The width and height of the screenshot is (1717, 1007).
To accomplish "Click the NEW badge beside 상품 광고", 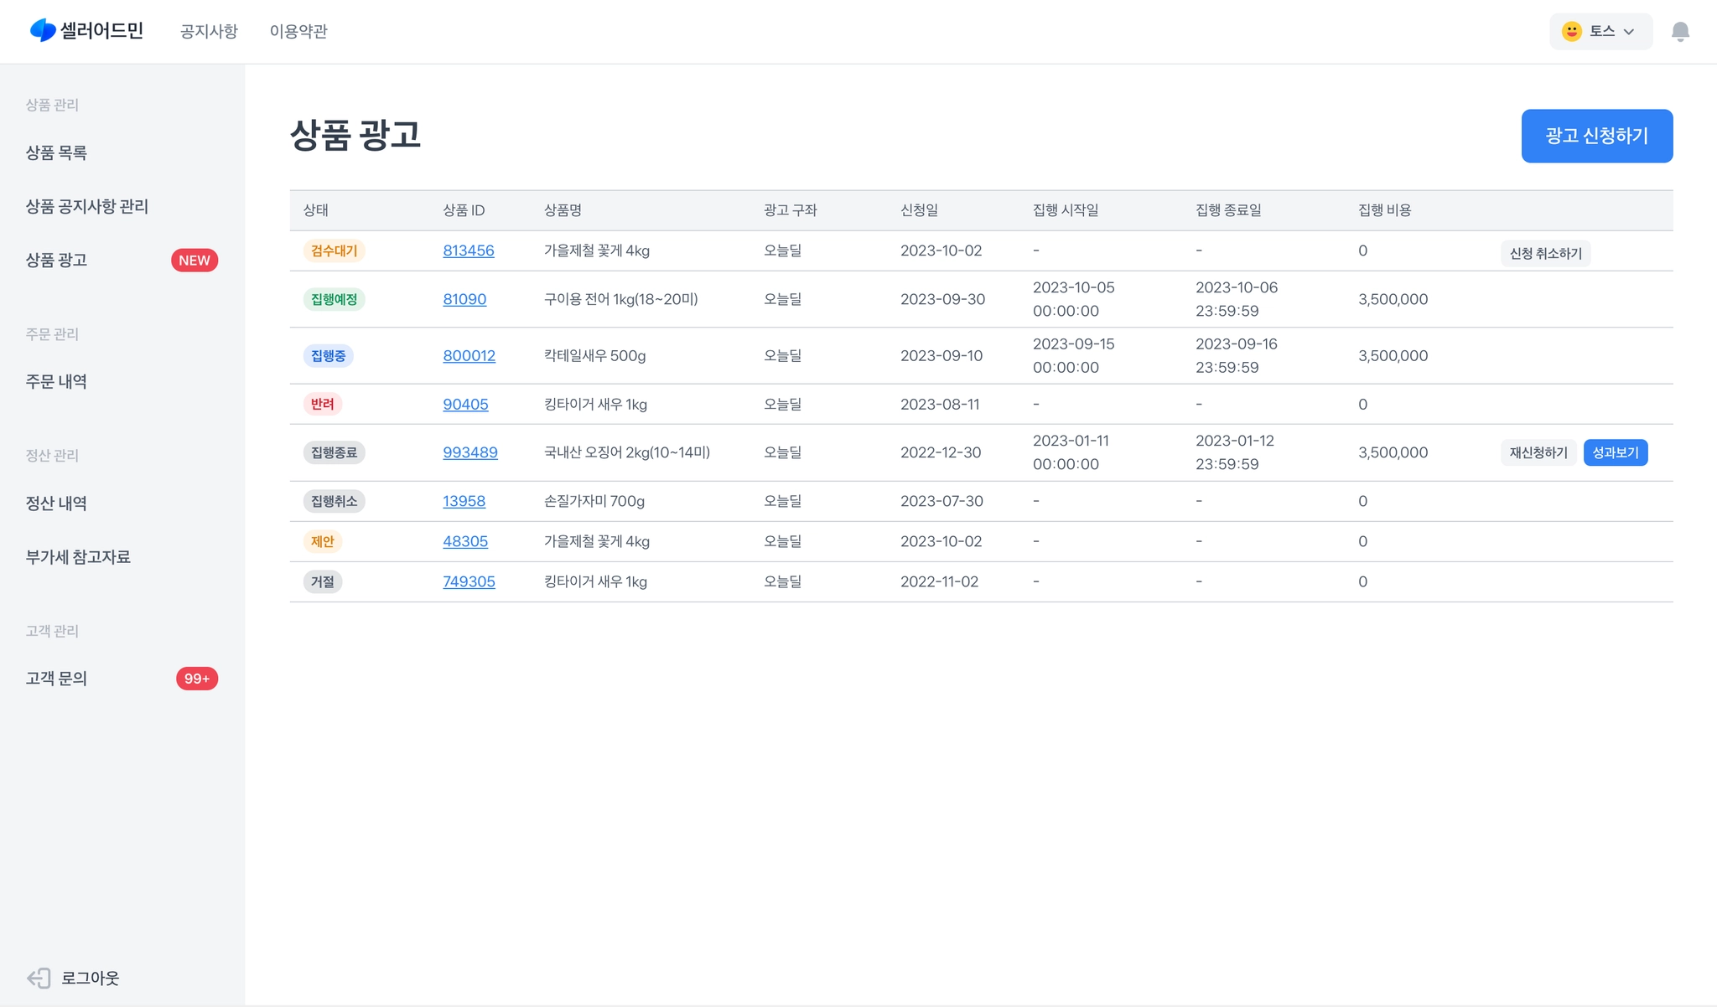I will click(195, 261).
